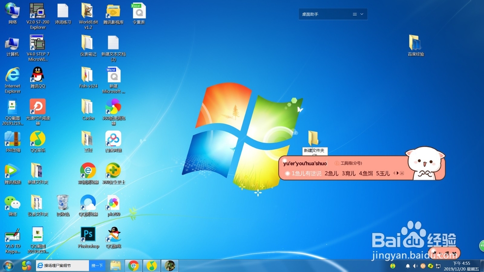The height and width of the screenshot is (272, 484).
Task: Choose candidate 4鱼饵
Action: (366, 174)
